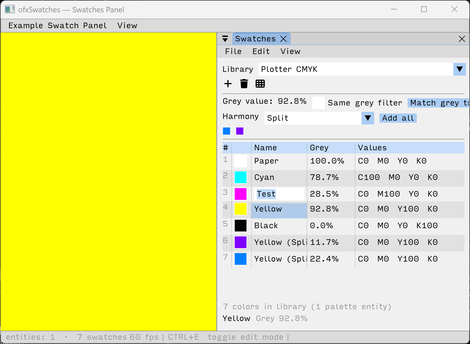Select the purple harmony color swatch
The height and width of the screenshot is (344, 470).
(x=240, y=131)
